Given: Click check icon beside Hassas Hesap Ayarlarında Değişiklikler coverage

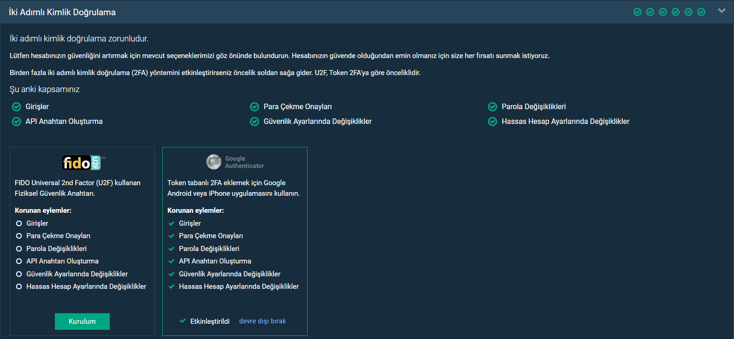Looking at the screenshot, I should (x=493, y=122).
